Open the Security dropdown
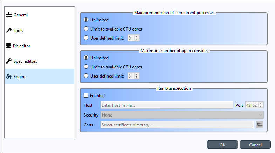Viewport: 275px width, 153px height. pos(182,115)
